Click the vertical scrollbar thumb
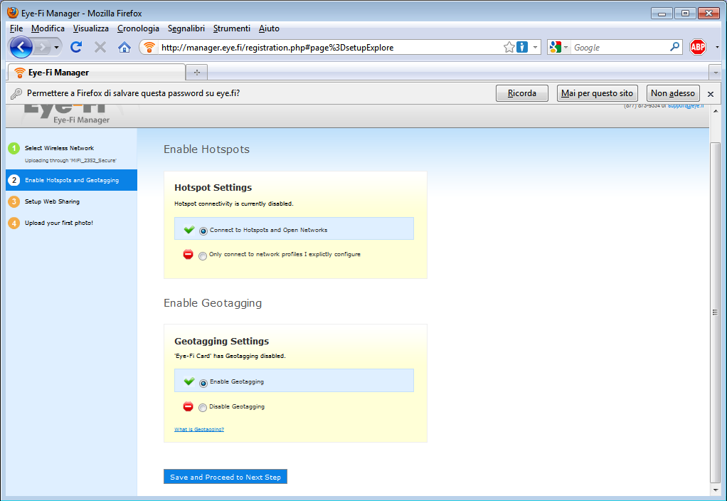 [716, 312]
